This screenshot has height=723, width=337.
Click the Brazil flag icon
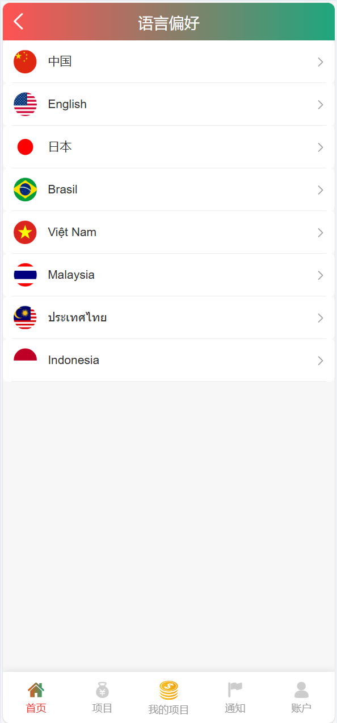point(25,189)
